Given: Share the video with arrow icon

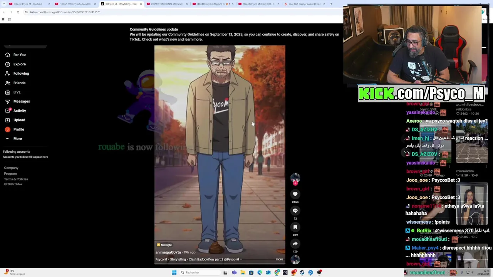Looking at the screenshot, I should pos(295,244).
